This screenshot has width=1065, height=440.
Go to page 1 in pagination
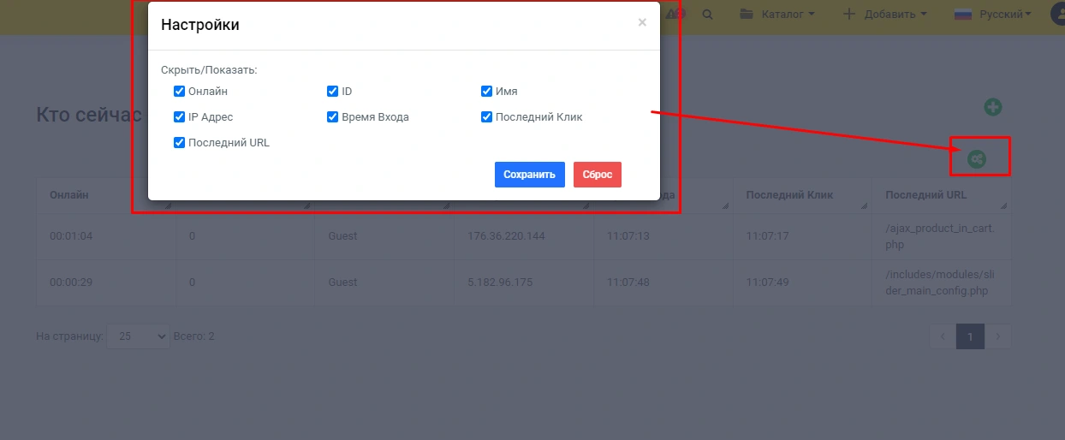[x=970, y=336]
